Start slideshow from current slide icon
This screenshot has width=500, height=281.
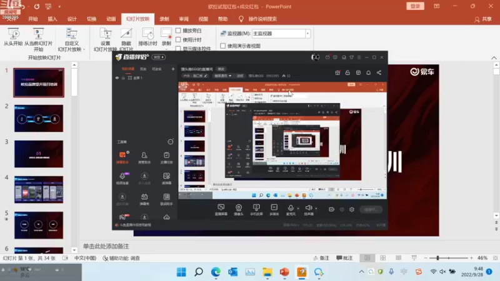(x=38, y=34)
